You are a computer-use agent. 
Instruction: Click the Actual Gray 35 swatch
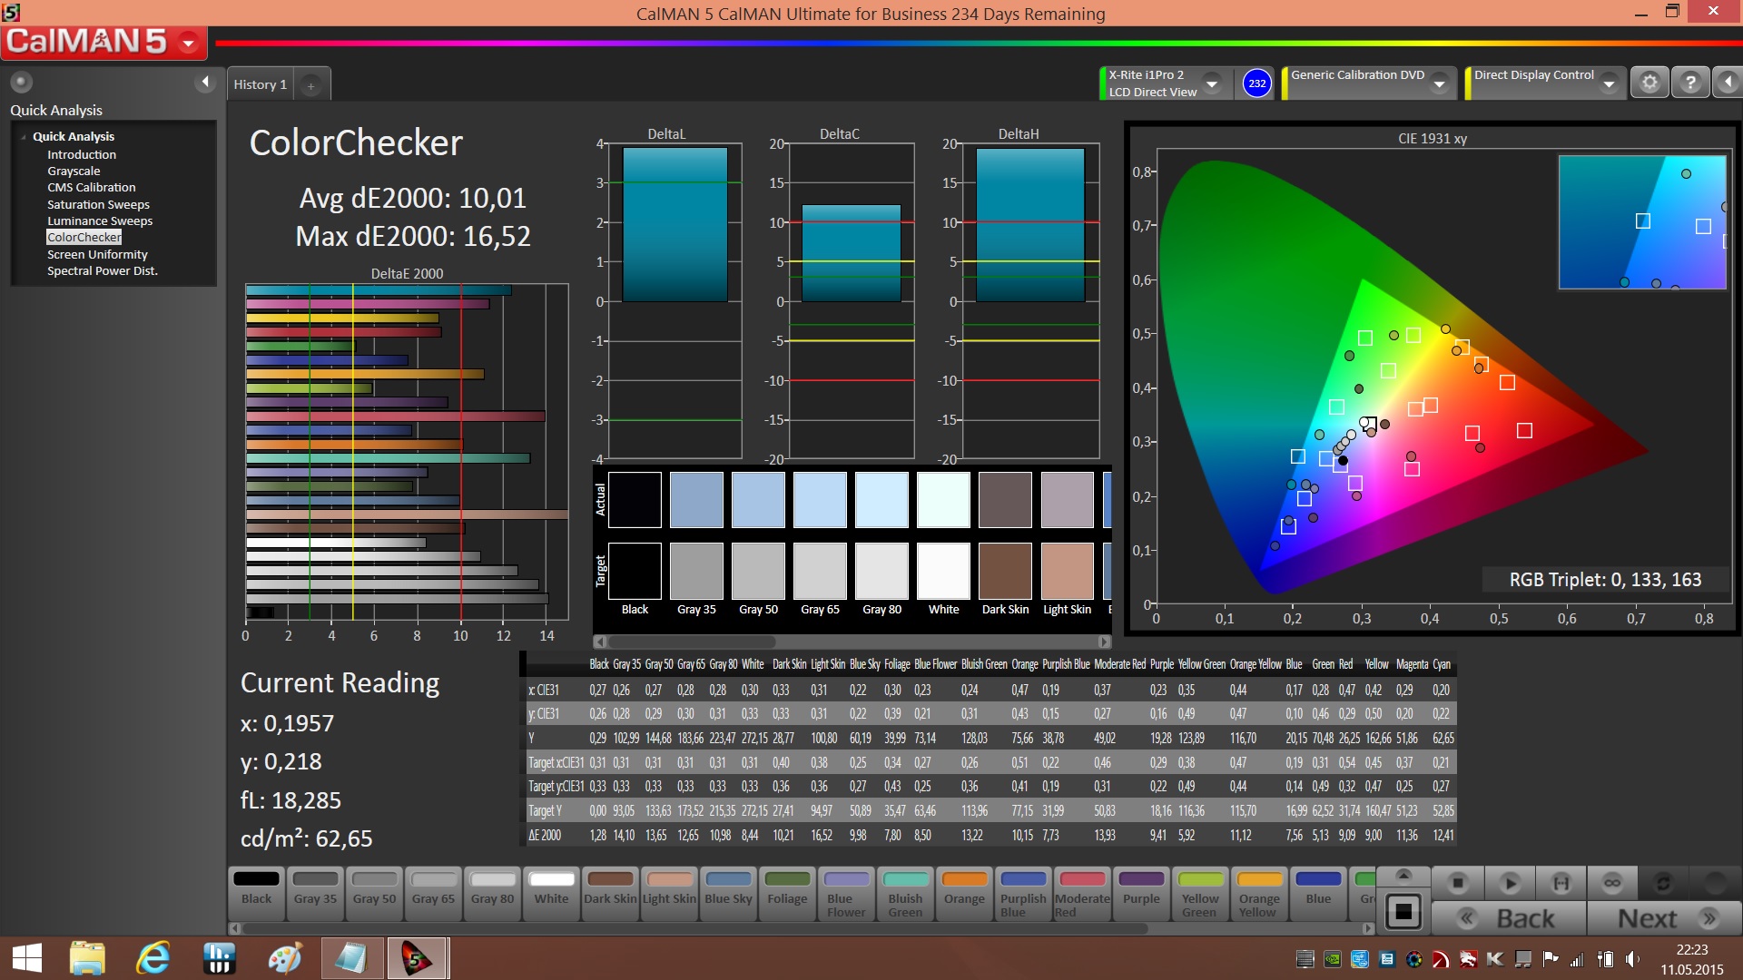click(x=696, y=499)
